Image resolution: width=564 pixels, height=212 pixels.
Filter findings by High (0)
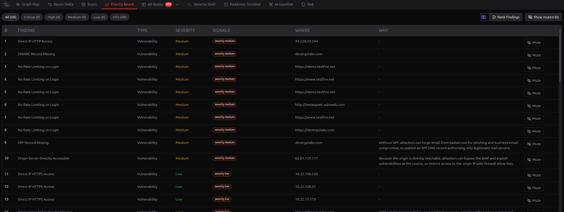[54, 17]
